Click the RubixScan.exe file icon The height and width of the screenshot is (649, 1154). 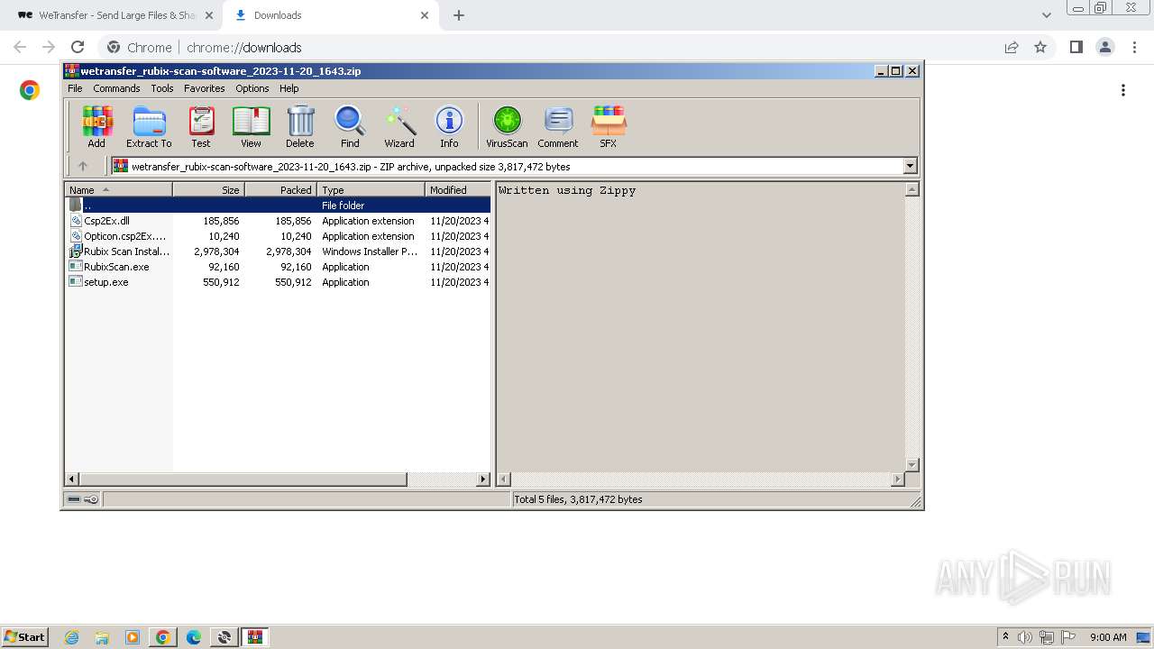point(77,267)
